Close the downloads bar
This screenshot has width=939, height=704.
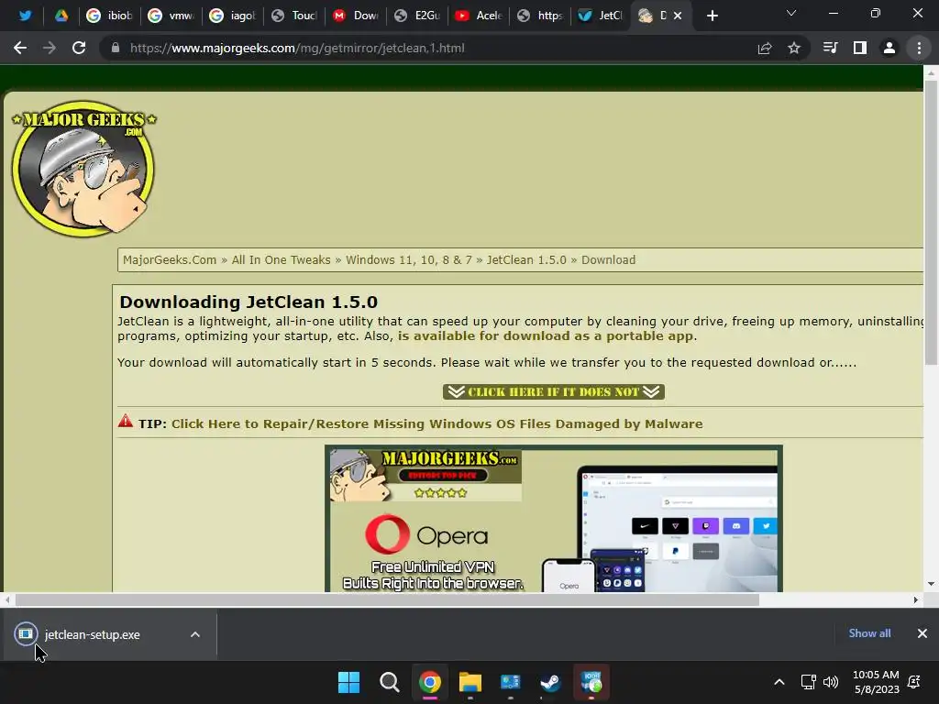point(922,633)
